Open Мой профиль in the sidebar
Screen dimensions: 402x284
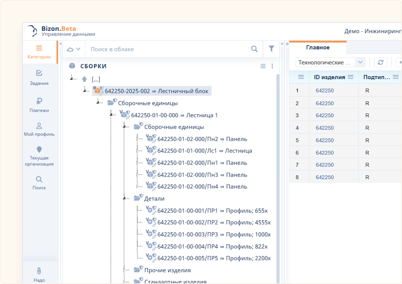pyautogui.click(x=39, y=129)
